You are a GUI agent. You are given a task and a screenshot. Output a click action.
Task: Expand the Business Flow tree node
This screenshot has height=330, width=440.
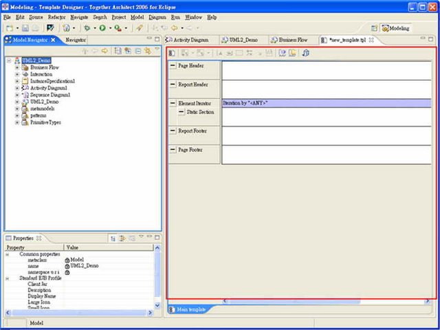pyautogui.click(x=17, y=67)
